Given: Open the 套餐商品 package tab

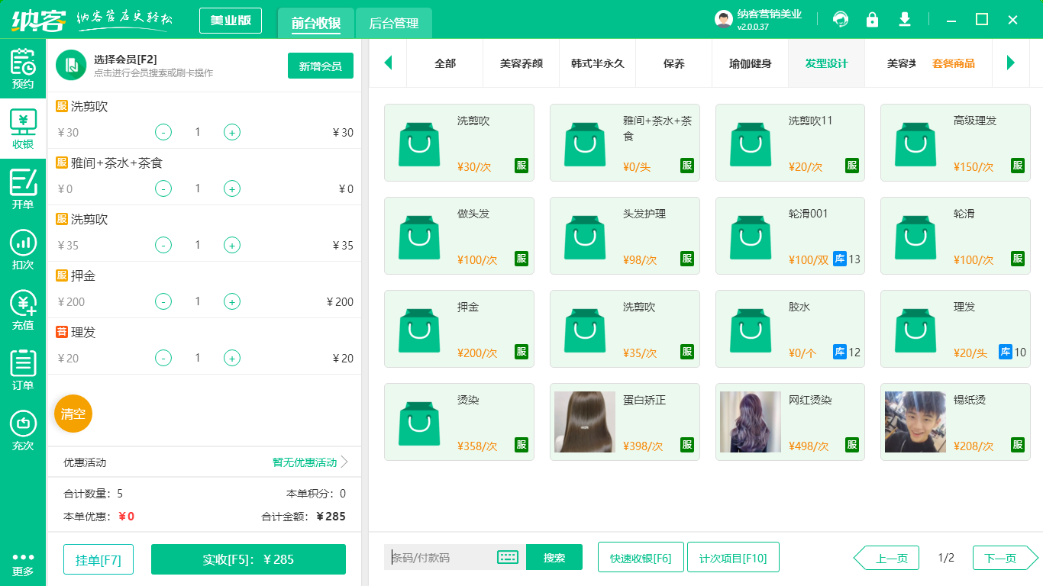Looking at the screenshot, I should point(954,63).
